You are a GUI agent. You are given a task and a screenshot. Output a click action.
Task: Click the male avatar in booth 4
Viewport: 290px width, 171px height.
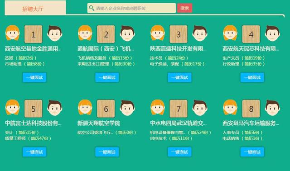tap(272, 33)
